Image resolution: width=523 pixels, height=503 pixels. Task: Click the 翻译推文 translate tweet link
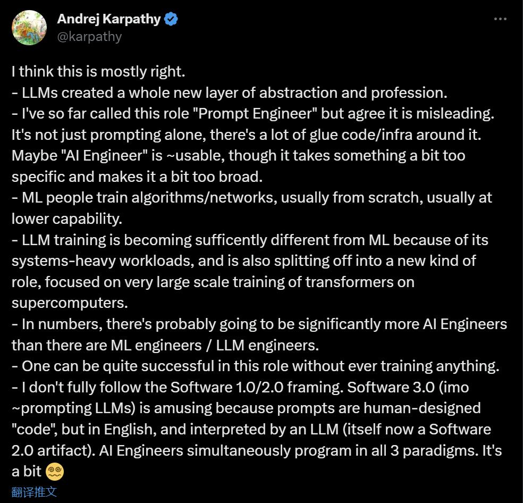(34, 492)
